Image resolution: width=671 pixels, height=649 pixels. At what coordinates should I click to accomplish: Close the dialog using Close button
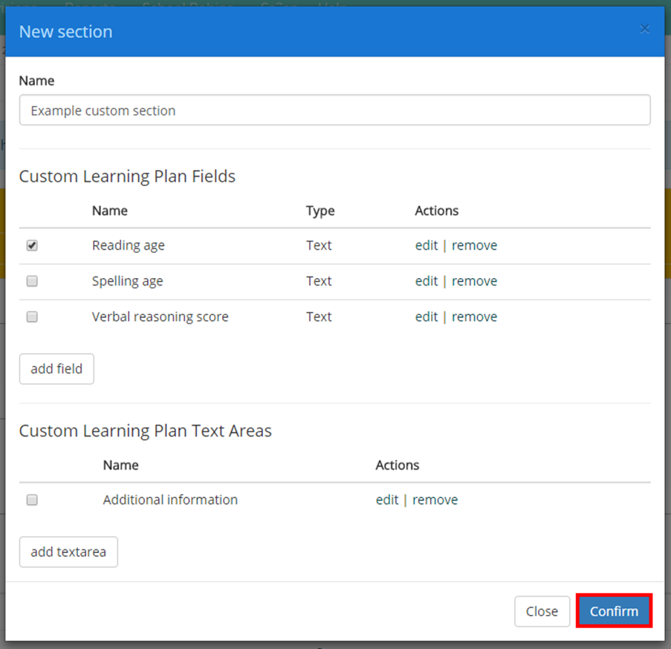(x=542, y=610)
